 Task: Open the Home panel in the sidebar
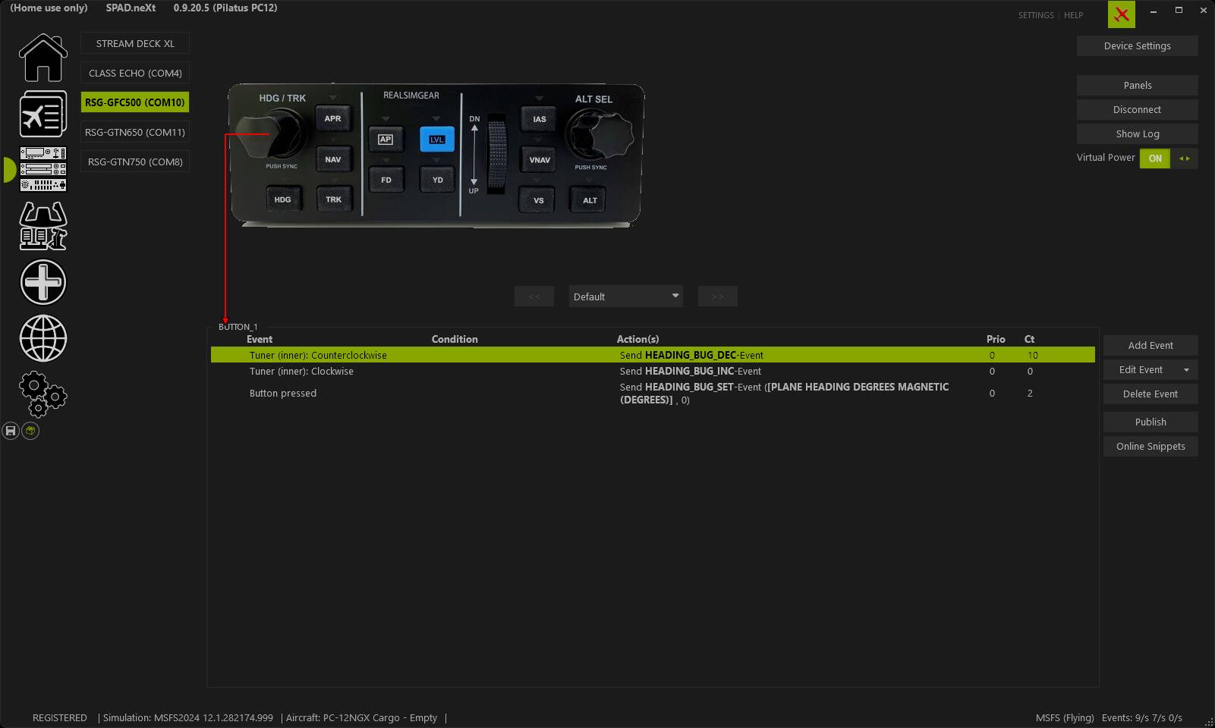coord(43,57)
